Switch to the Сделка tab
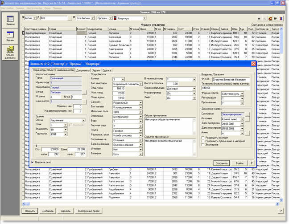Viewport: 289px width, 224px height. 107,70
